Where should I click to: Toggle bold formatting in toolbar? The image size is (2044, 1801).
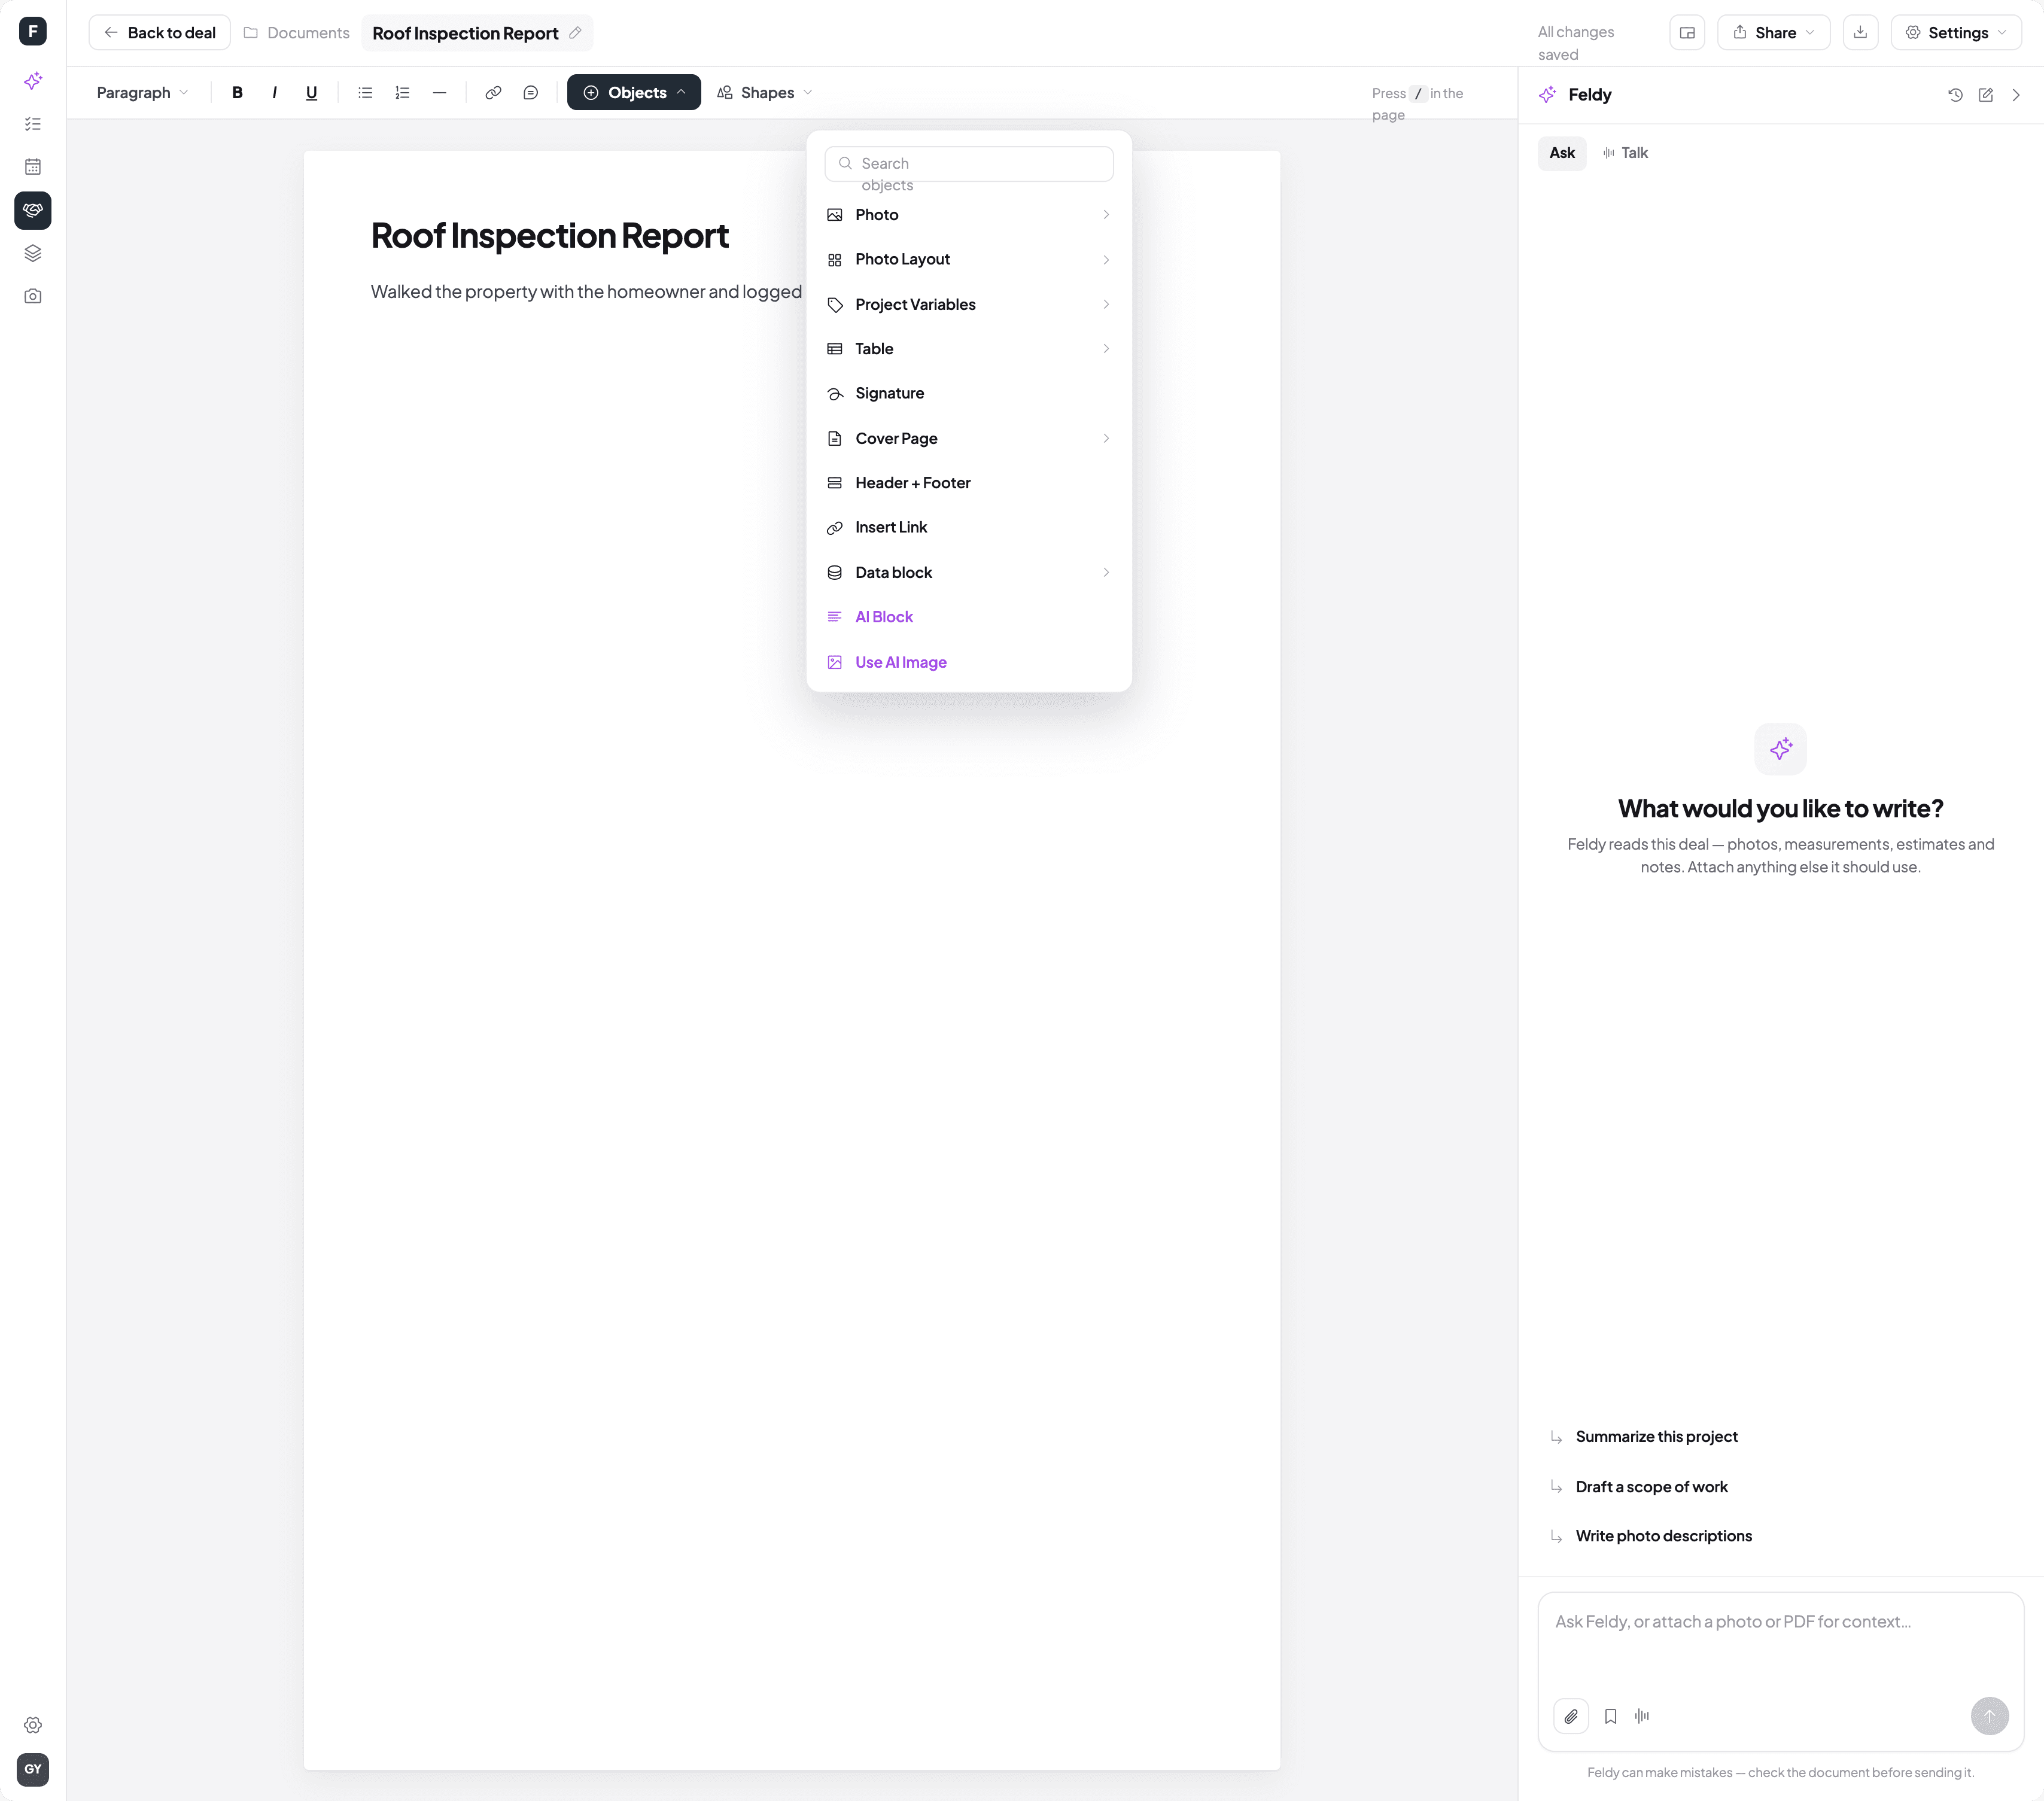click(x=237, y=92)
